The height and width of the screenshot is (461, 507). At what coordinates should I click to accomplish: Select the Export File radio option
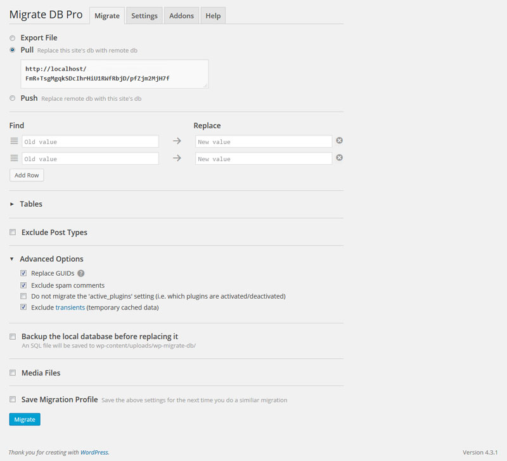tap(12, 38)
